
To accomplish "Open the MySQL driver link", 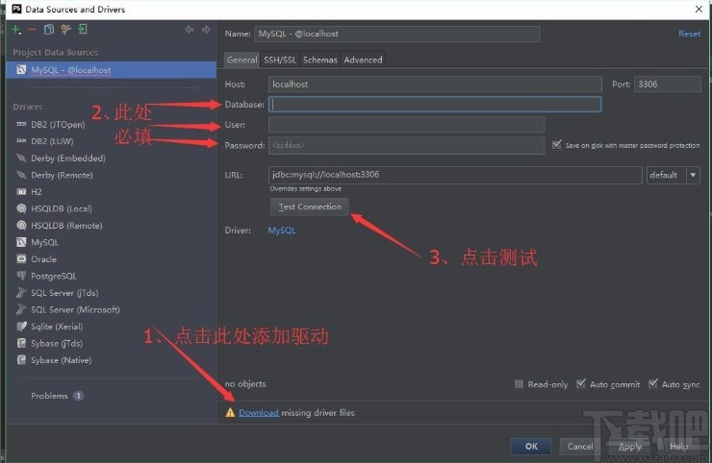I will click(282, 231).
